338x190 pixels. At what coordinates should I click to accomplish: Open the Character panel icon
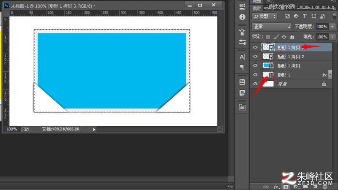242,57
